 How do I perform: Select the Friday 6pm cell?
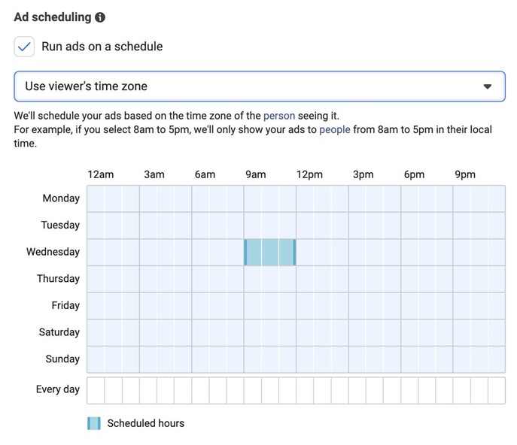409,305
